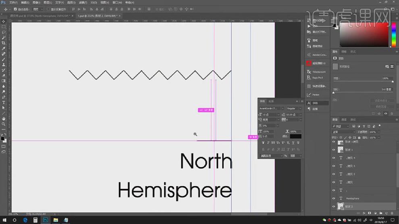Select the Move tool in the toolbox
Image resolution: width=399 pixels, height=224 pixels.
point(4,22)
